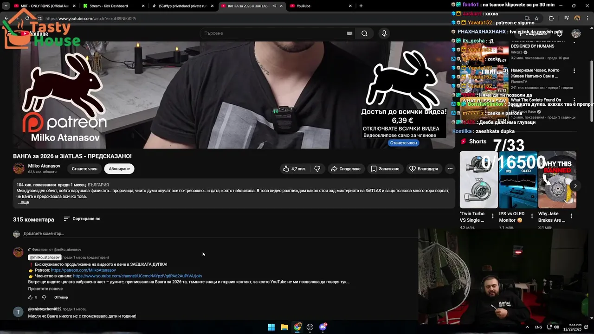Open the tab search dropdown chevron
The image size is (594, 334).
click(6, 6)
